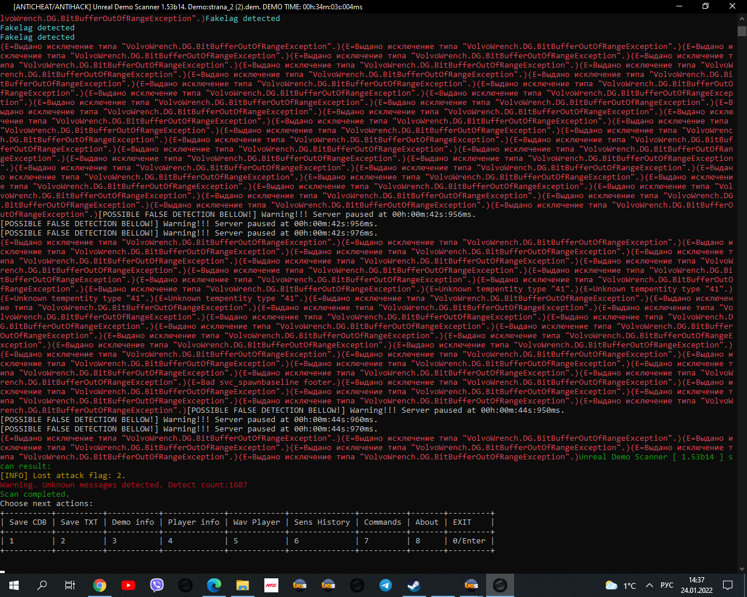Launch Google Chrome from the taskbar

point(100,585)
